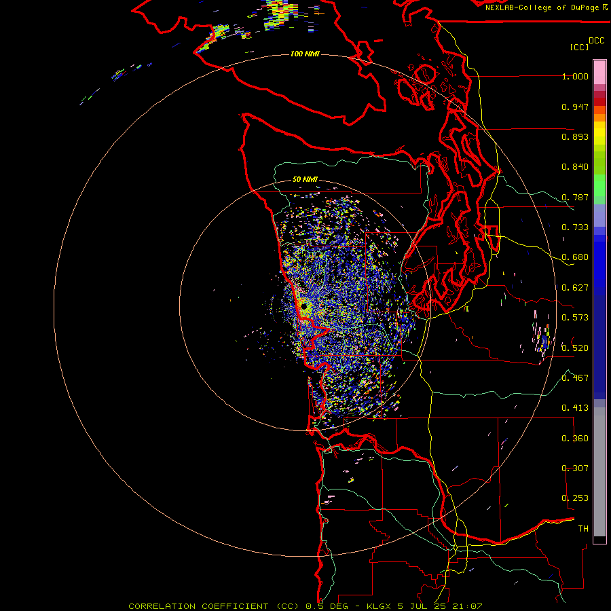Click the 0.573 scale label
This screenshot has width=611, height=611.
575,318
